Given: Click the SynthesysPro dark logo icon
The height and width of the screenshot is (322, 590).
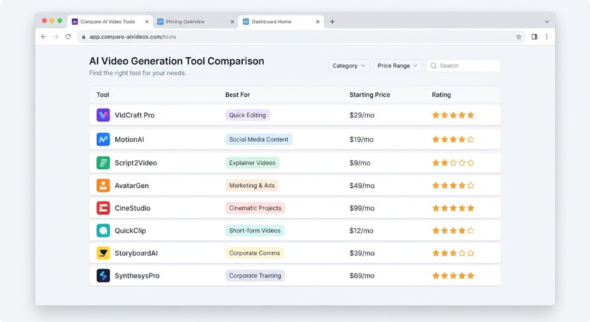Looking at the screenshot, I should click(x=103, y=276).
